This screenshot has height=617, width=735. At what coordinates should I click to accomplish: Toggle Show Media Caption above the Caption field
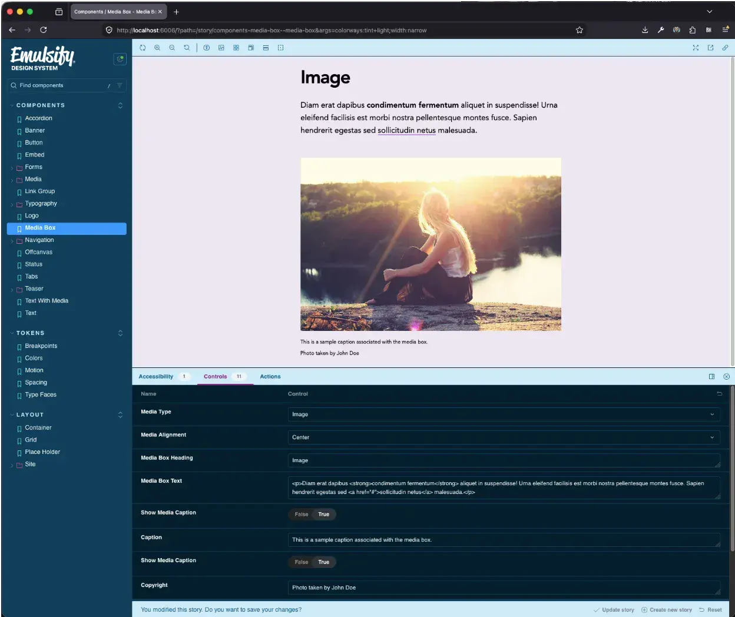(x=313, y=515)
